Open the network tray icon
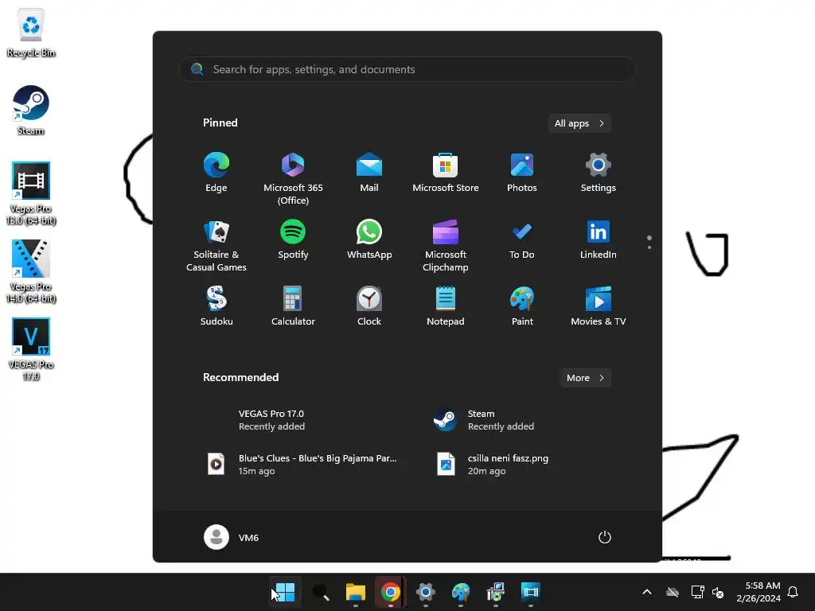 pos(697,592)
